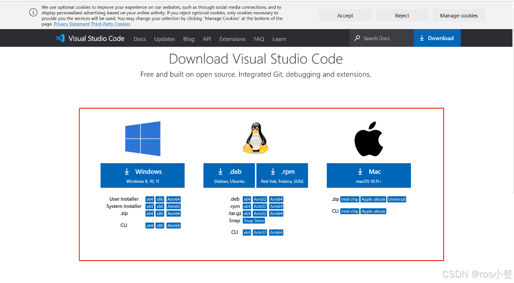
Task: Open Manage cookies settings
Action: [459, 15]
